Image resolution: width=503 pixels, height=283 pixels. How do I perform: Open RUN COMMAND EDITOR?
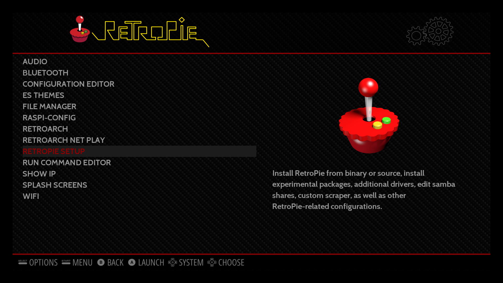(67, 162)
